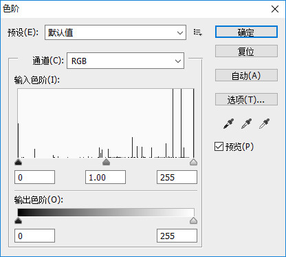Toggle the 预览(P) checkbox

point(219,147)
